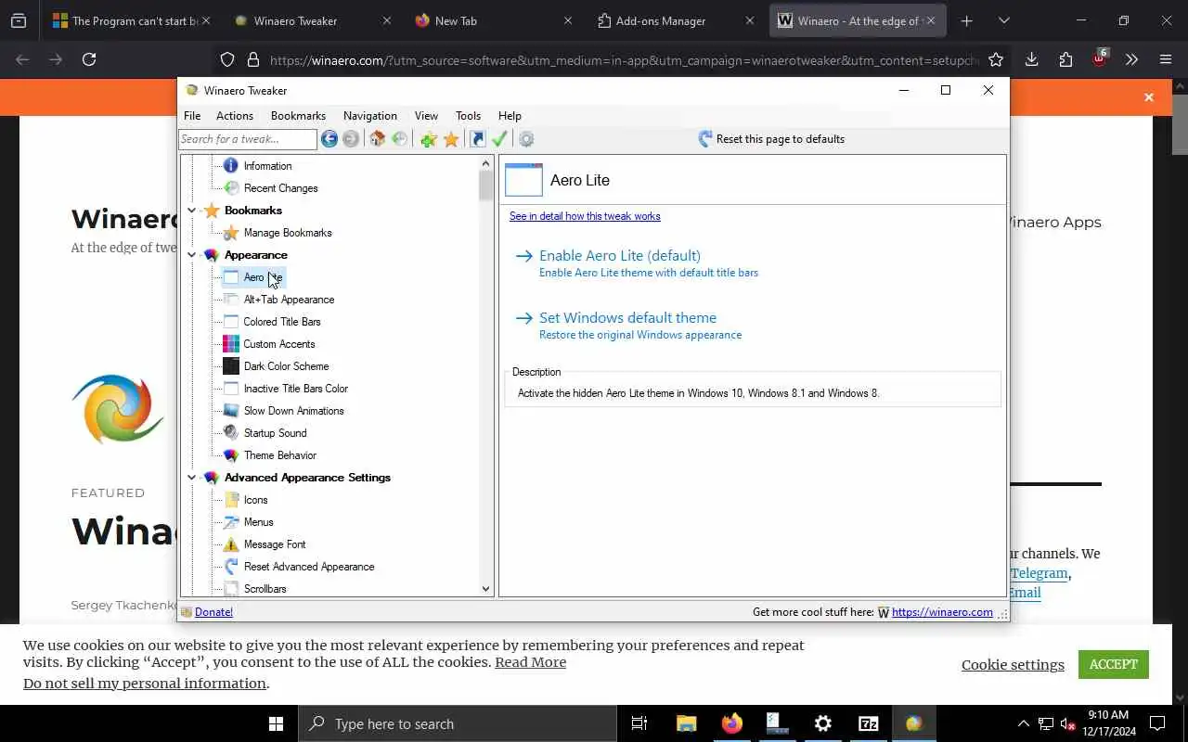Image resolution: width=1188 pixels, height=742 pixels.
Task: Collapse the Bookmarks tree section
Action: tap(192, 211)
